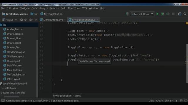Image resolution: width=188 pixels, height=105 pixels.
Task: Open the Navigate menu
Action: click(x=25, y=8)
